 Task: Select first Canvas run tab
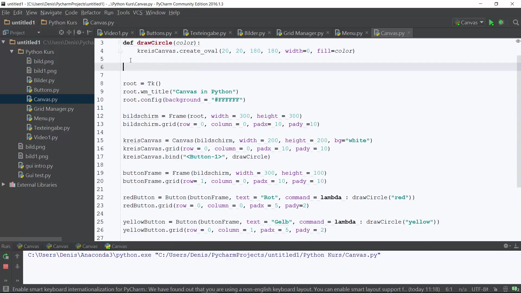pos(28,246)
